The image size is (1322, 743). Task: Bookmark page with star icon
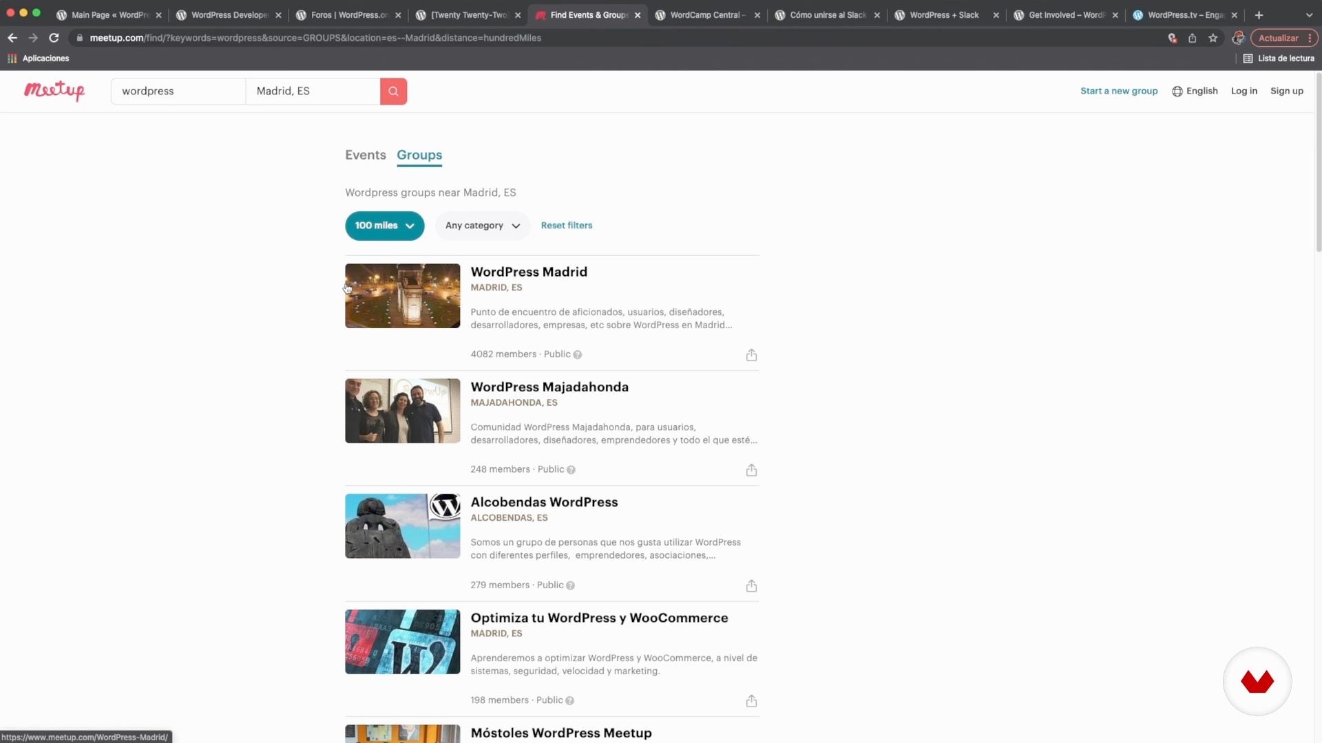(1213, 38)
